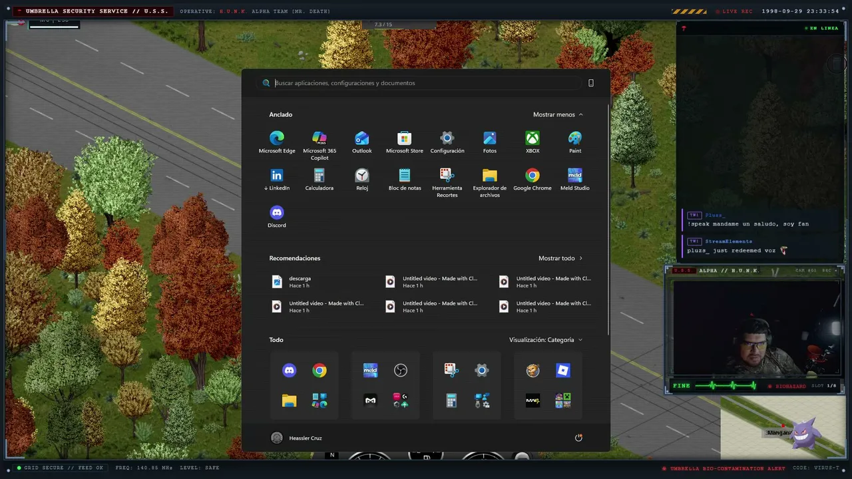Click the Start menu vertical scrollbar
Image resolution: width=852 pixels, height=479 pixels.
[608, 220]
